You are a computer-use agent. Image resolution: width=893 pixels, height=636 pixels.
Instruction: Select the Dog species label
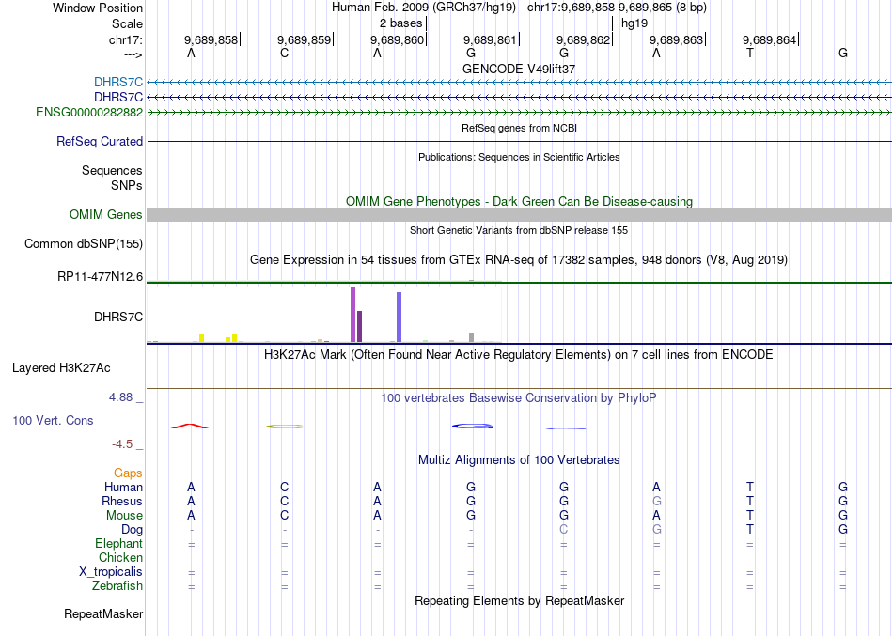(x=133, y=530)
